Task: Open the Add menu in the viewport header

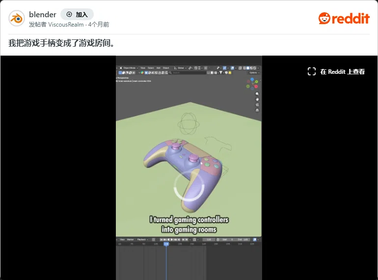Action: click(x=159, y=68)
